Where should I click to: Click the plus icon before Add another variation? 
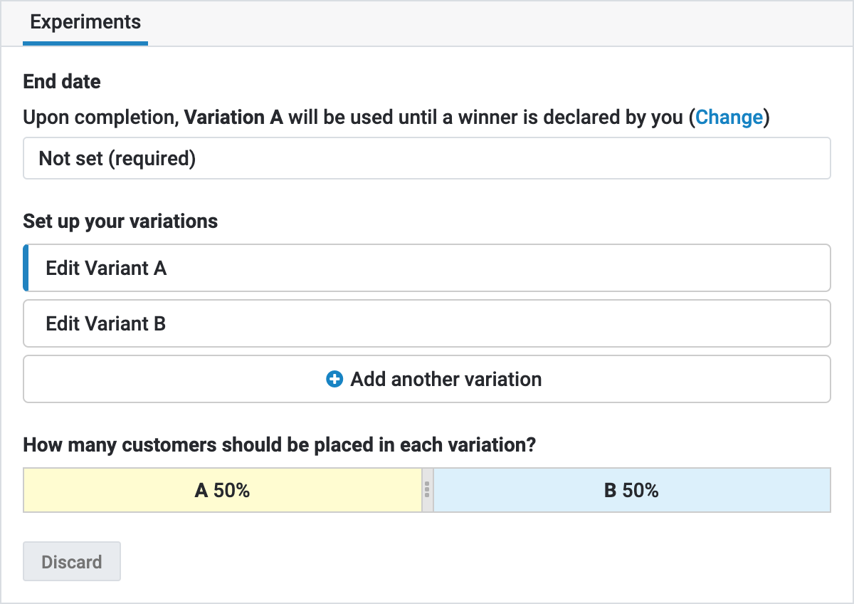tap(334, 380)
